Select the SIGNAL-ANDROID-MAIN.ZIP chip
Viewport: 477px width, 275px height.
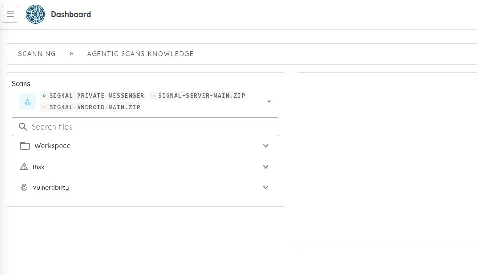[x=91, y=107]
